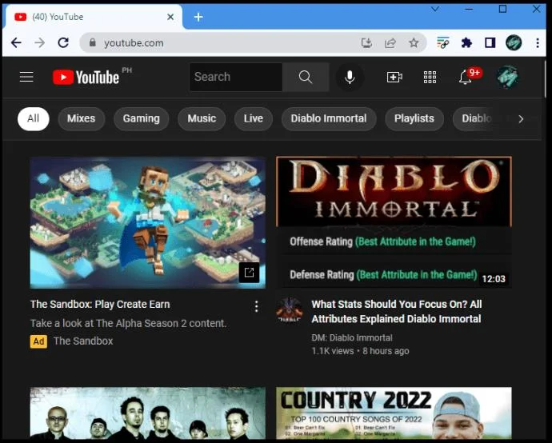Image resolution: width=552 pixels, height=443 pixels.
Task: Open the YouTube account avatar menu
Action: 507,77
